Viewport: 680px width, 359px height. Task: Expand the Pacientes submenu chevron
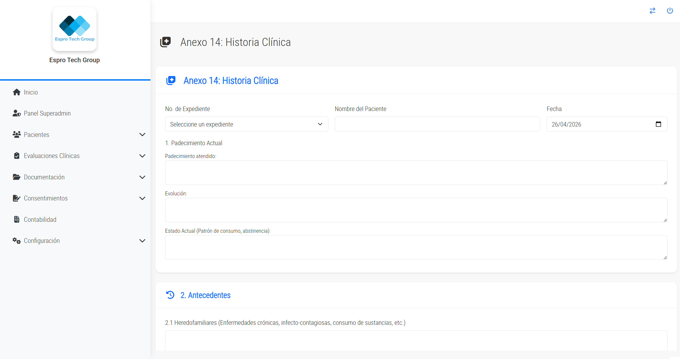[142, 135]
